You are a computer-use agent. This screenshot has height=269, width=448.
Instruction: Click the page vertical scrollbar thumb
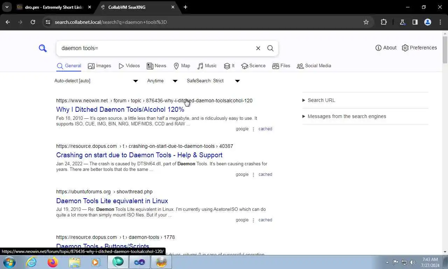pos(445,50)
